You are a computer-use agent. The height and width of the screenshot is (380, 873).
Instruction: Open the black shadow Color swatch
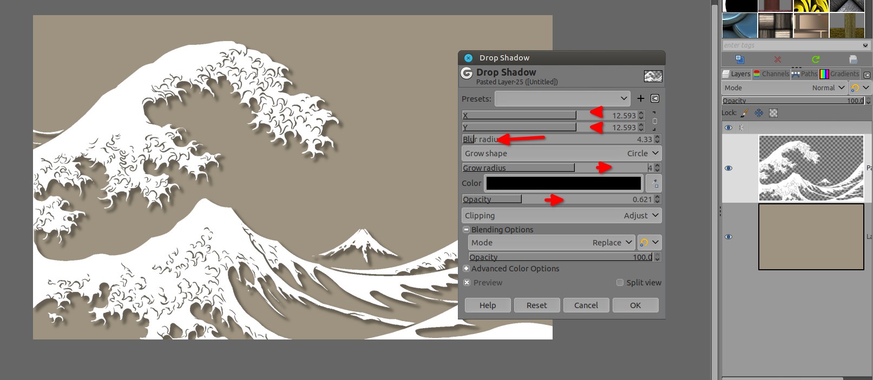tap(563, 183)
